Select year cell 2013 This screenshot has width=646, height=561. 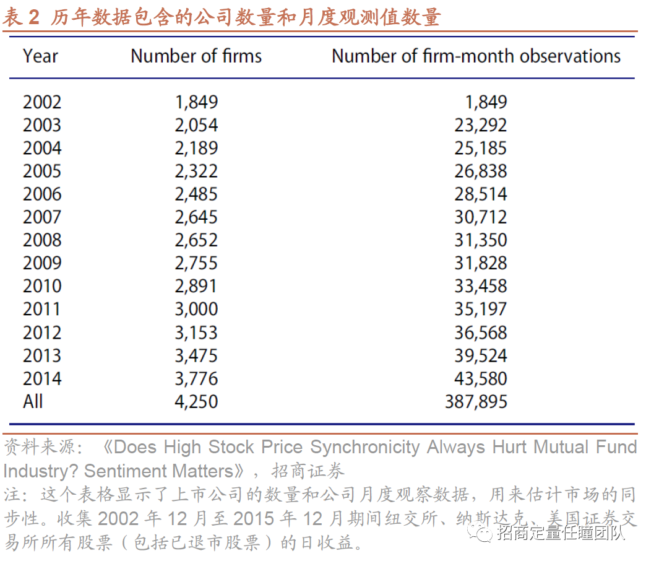[x=42, y=355]
